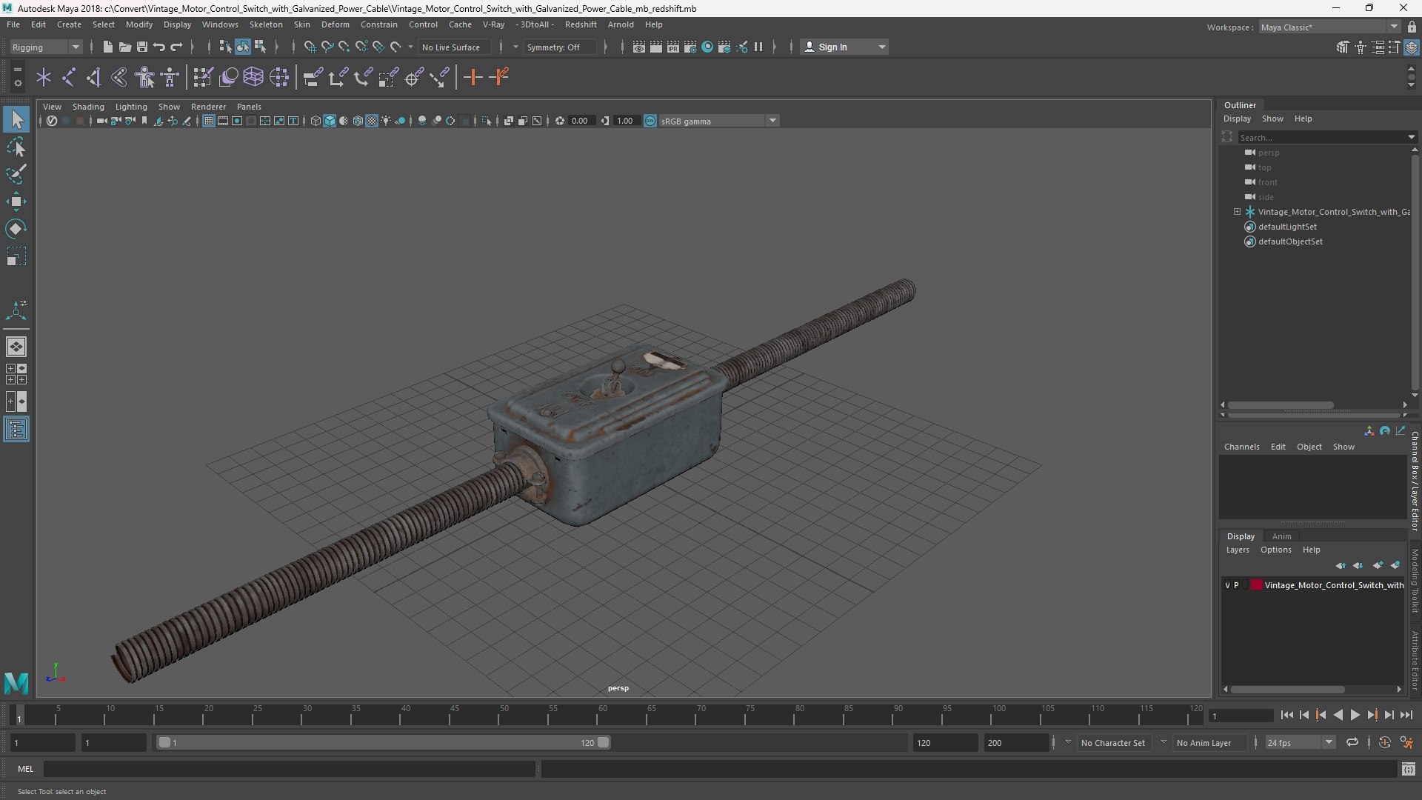Click the Symmetry: Off button
1422x800 pixels.
tap(558, 47)
